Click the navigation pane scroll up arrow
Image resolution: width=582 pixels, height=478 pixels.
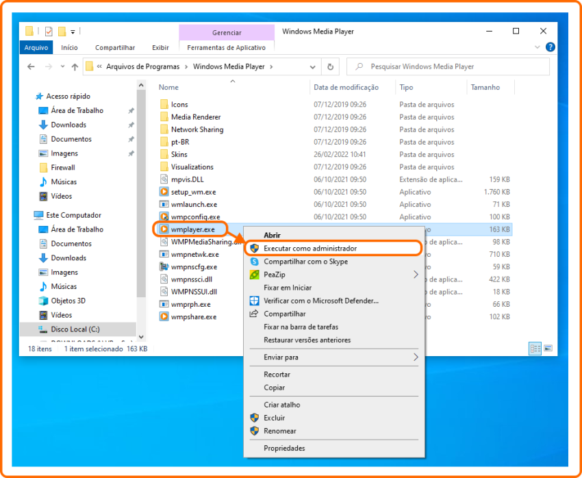(x=141, y=86)
